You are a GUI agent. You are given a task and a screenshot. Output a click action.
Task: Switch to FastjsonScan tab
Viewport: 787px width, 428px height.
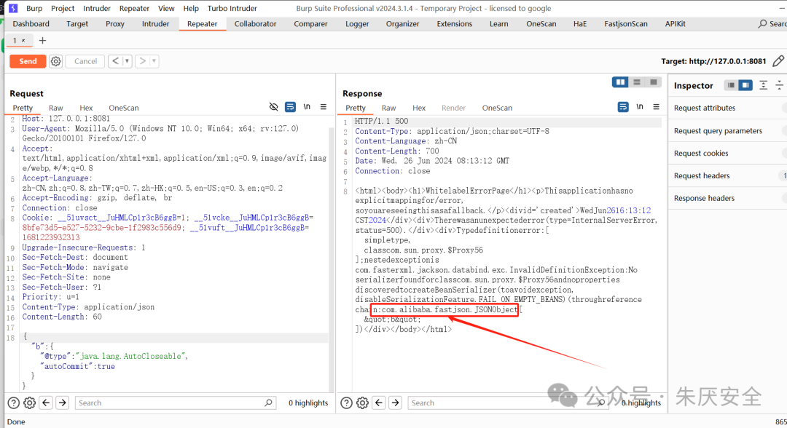point(626,23)
